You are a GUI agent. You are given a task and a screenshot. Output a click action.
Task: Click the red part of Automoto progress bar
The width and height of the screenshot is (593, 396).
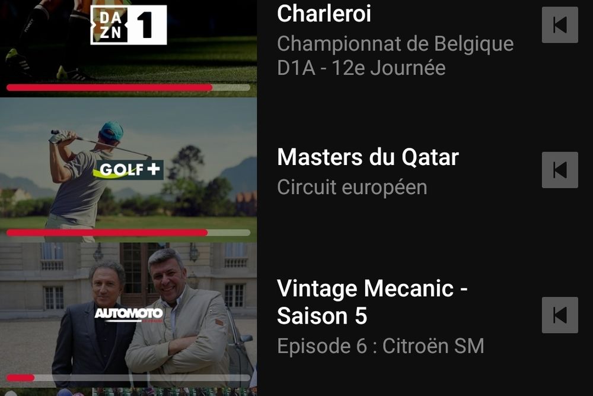point(21,378)
